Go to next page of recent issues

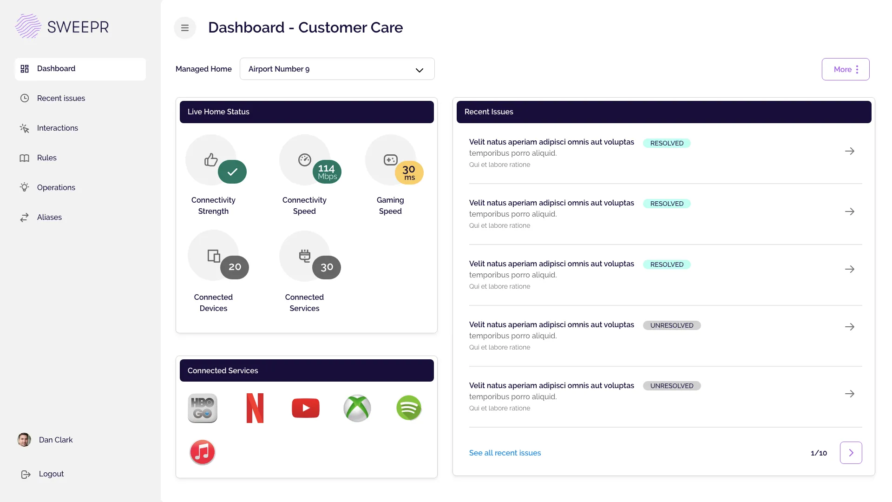(851, 453)
